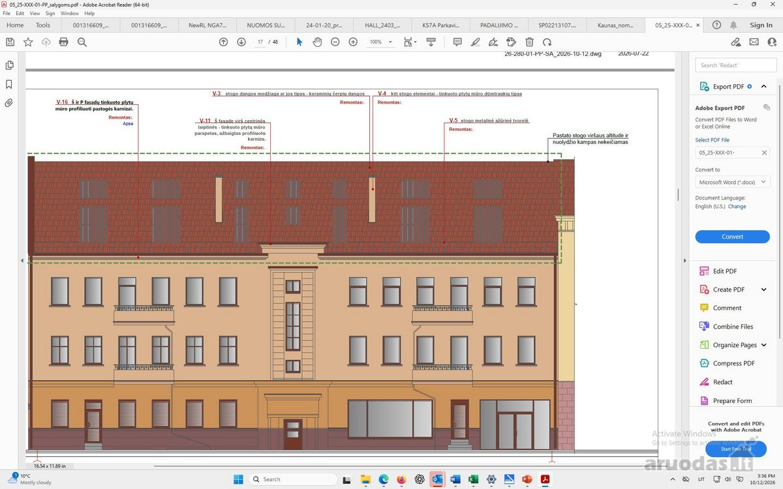
Task: Open the Prepare Form tool
Action: click(x=726, y=401)
